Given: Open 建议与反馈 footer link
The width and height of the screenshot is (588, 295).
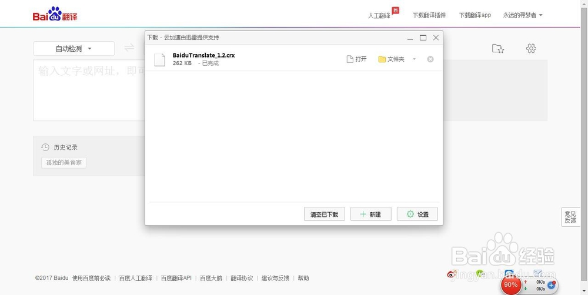Looking at the screenshot, I should [x=276, y=278].
